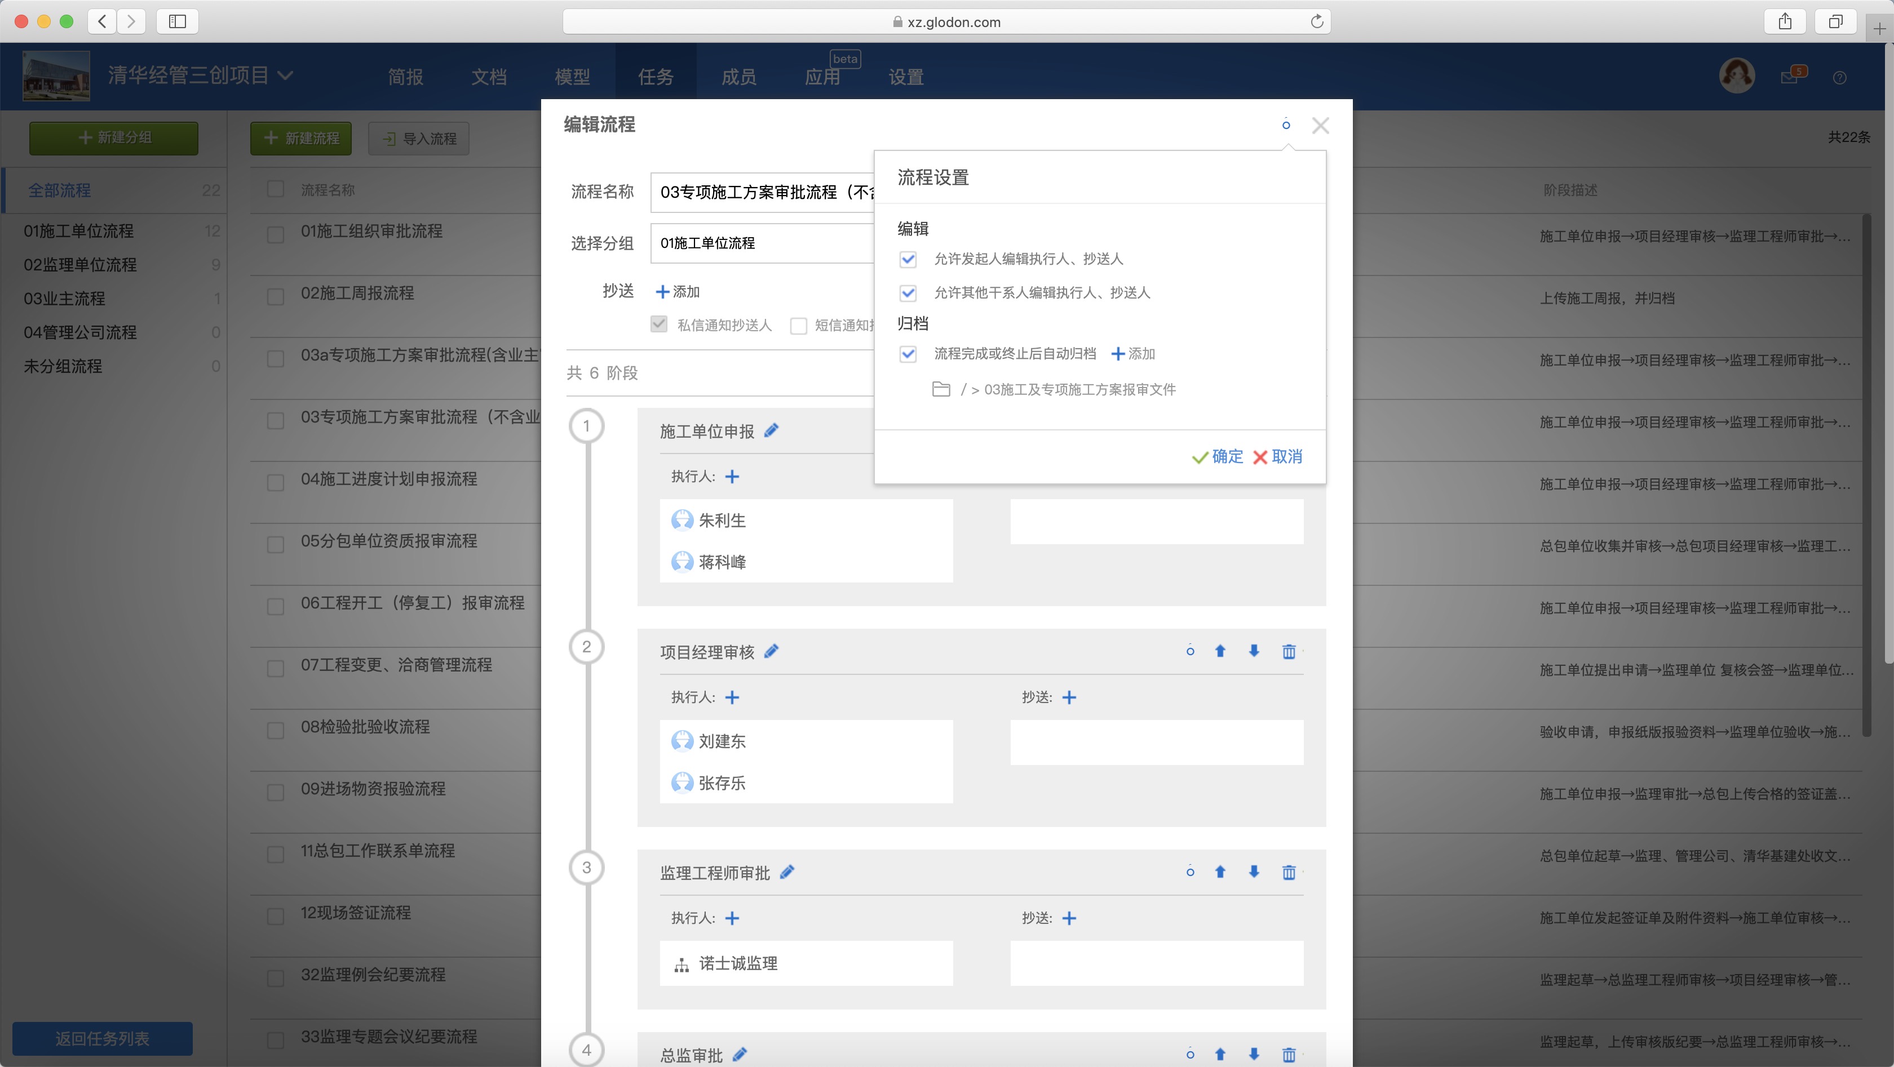This screenshot has width=1894, height=1067.
Task: Delete the 项目经理审核 stage via trash icon
Action: 1289,651
